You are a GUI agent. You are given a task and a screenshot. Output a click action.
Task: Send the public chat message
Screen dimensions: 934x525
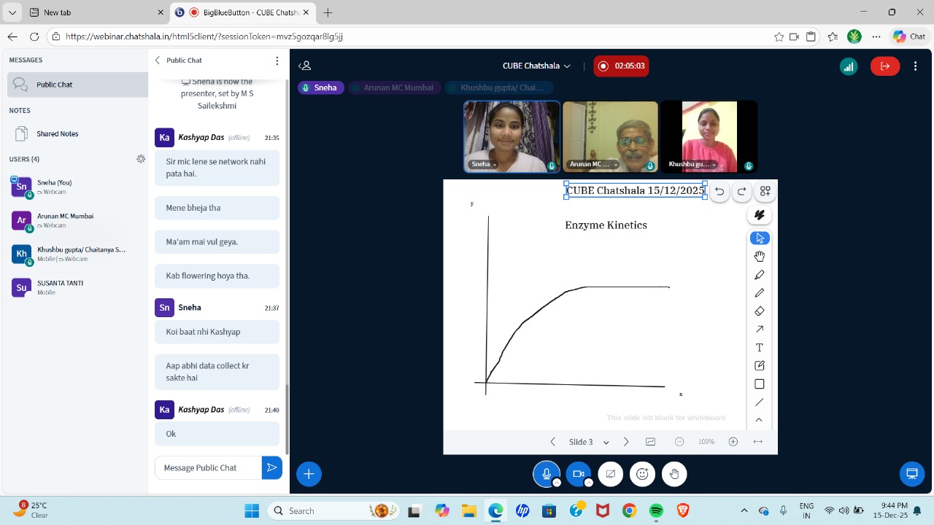pyautogui.click(x=271, y=467)
